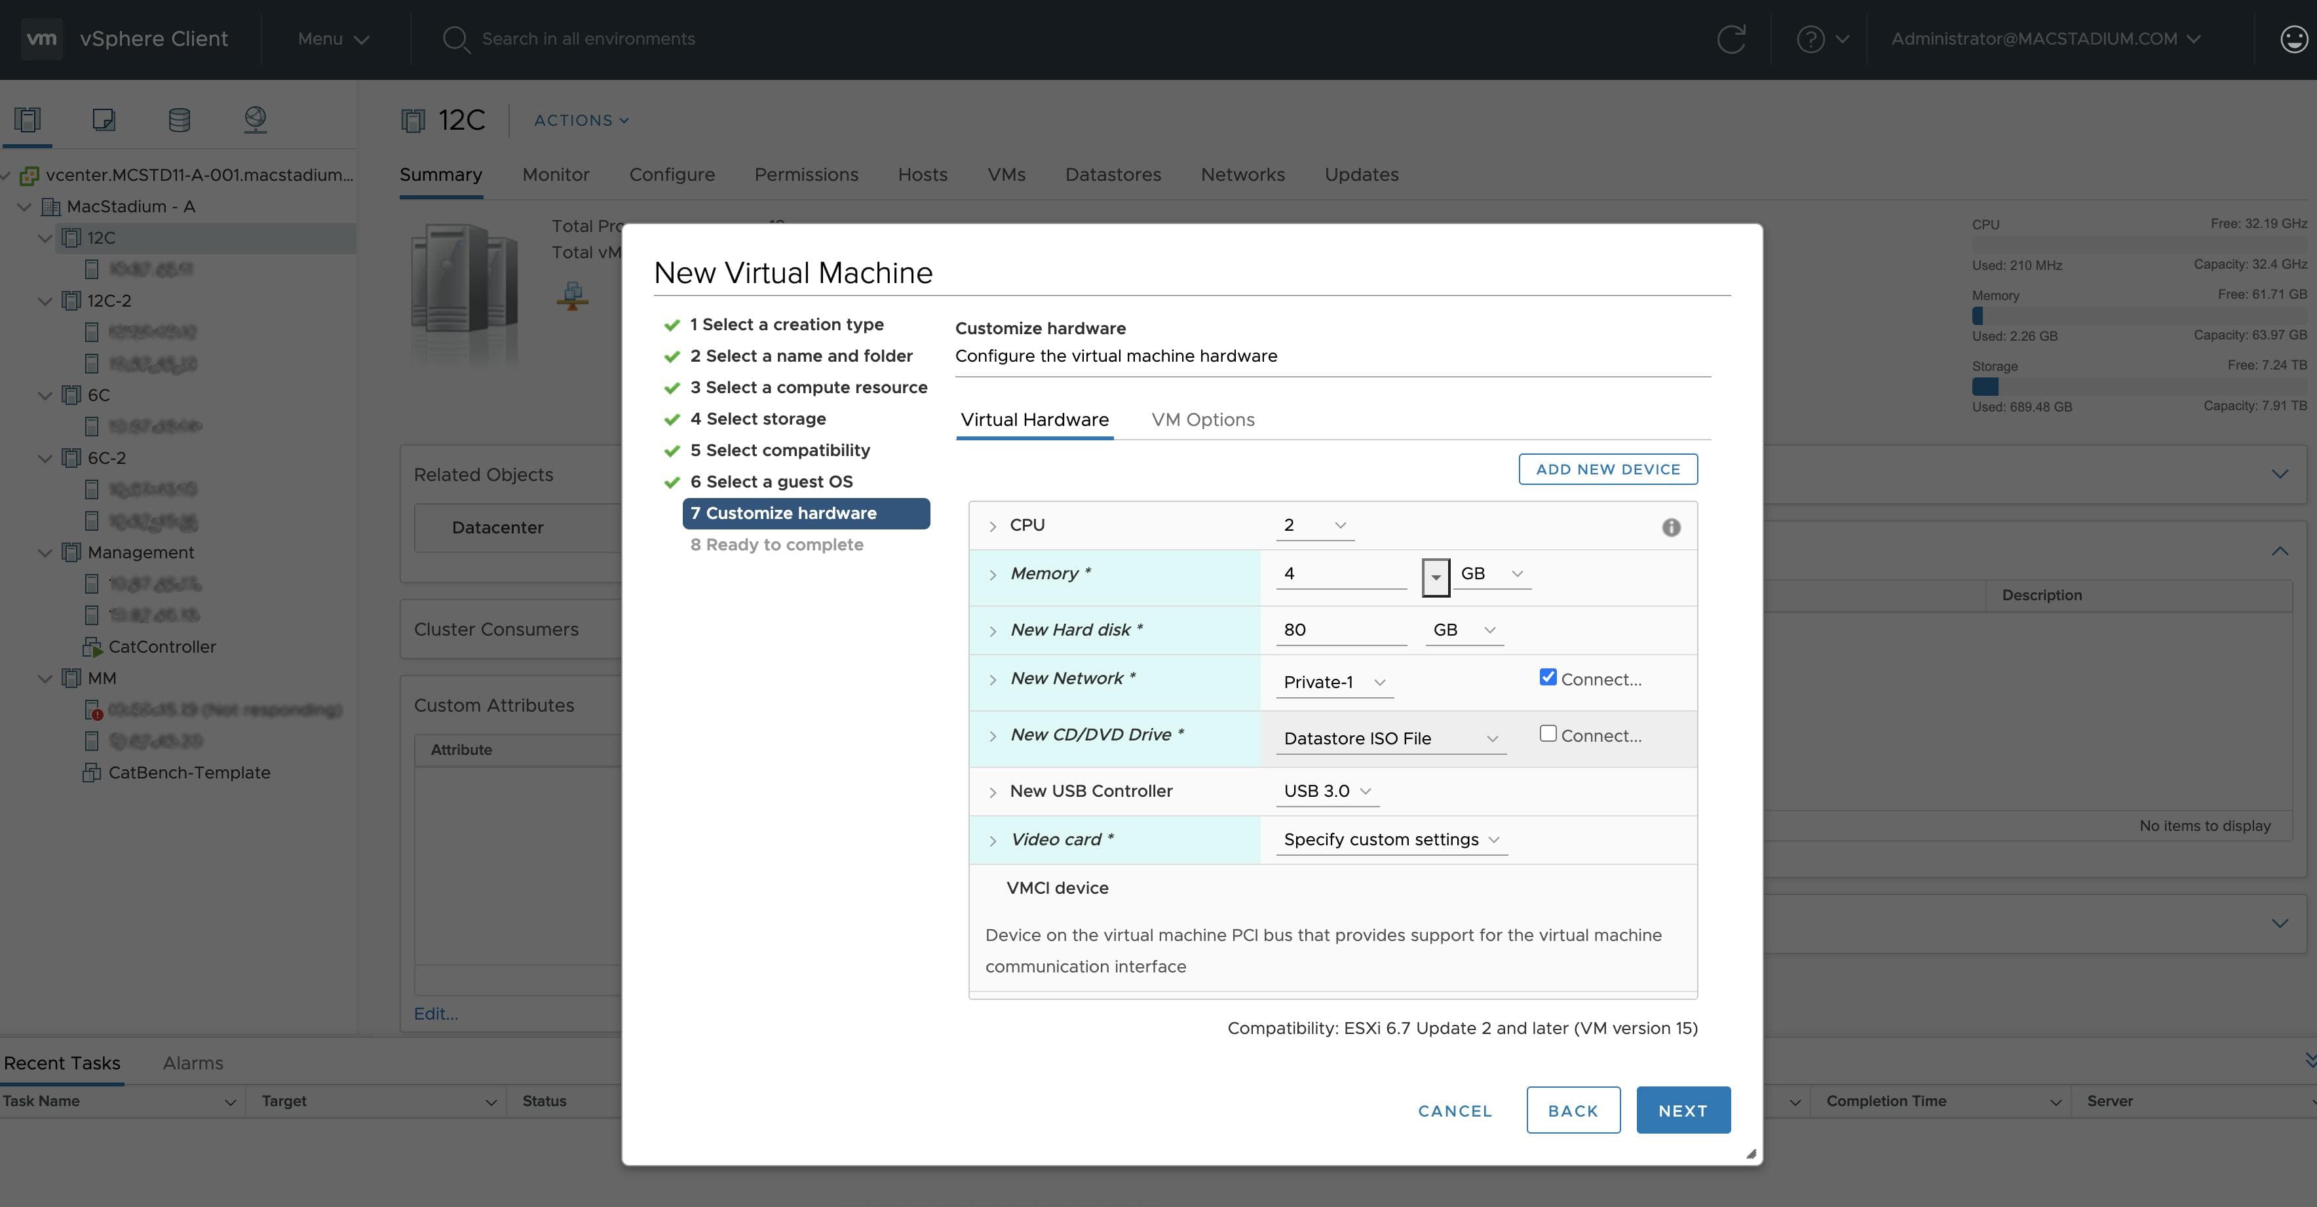Viewport: 2317px width, 1207px height.
Task: Click the smiley feedback icon
Action: click(x=2293, y=39)
